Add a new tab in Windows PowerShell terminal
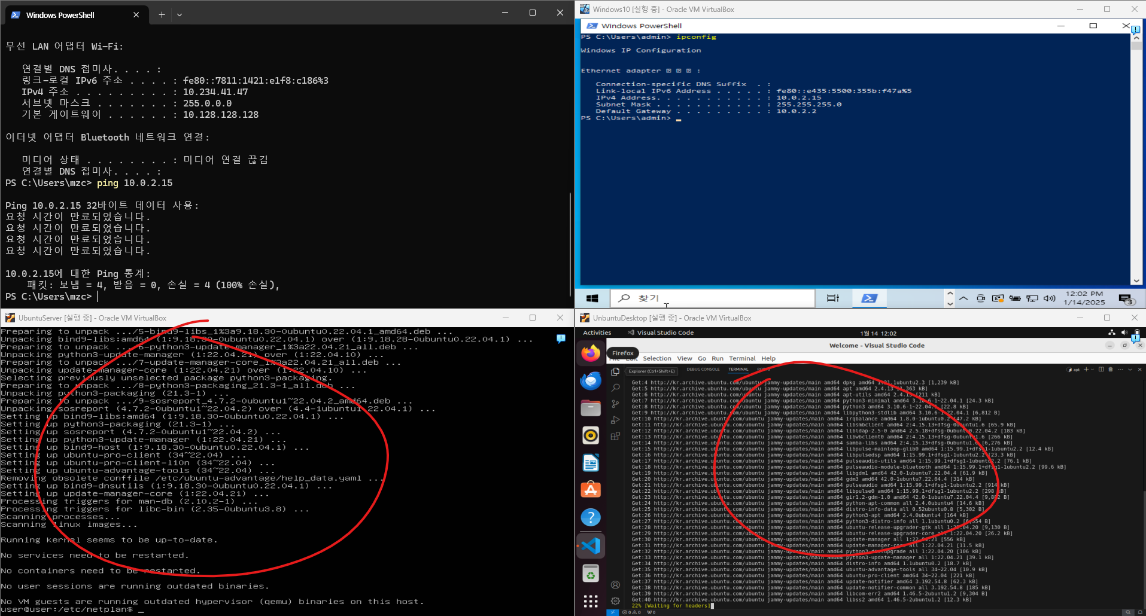Screen dimensions: 1146x616 [x=162, y=15]
